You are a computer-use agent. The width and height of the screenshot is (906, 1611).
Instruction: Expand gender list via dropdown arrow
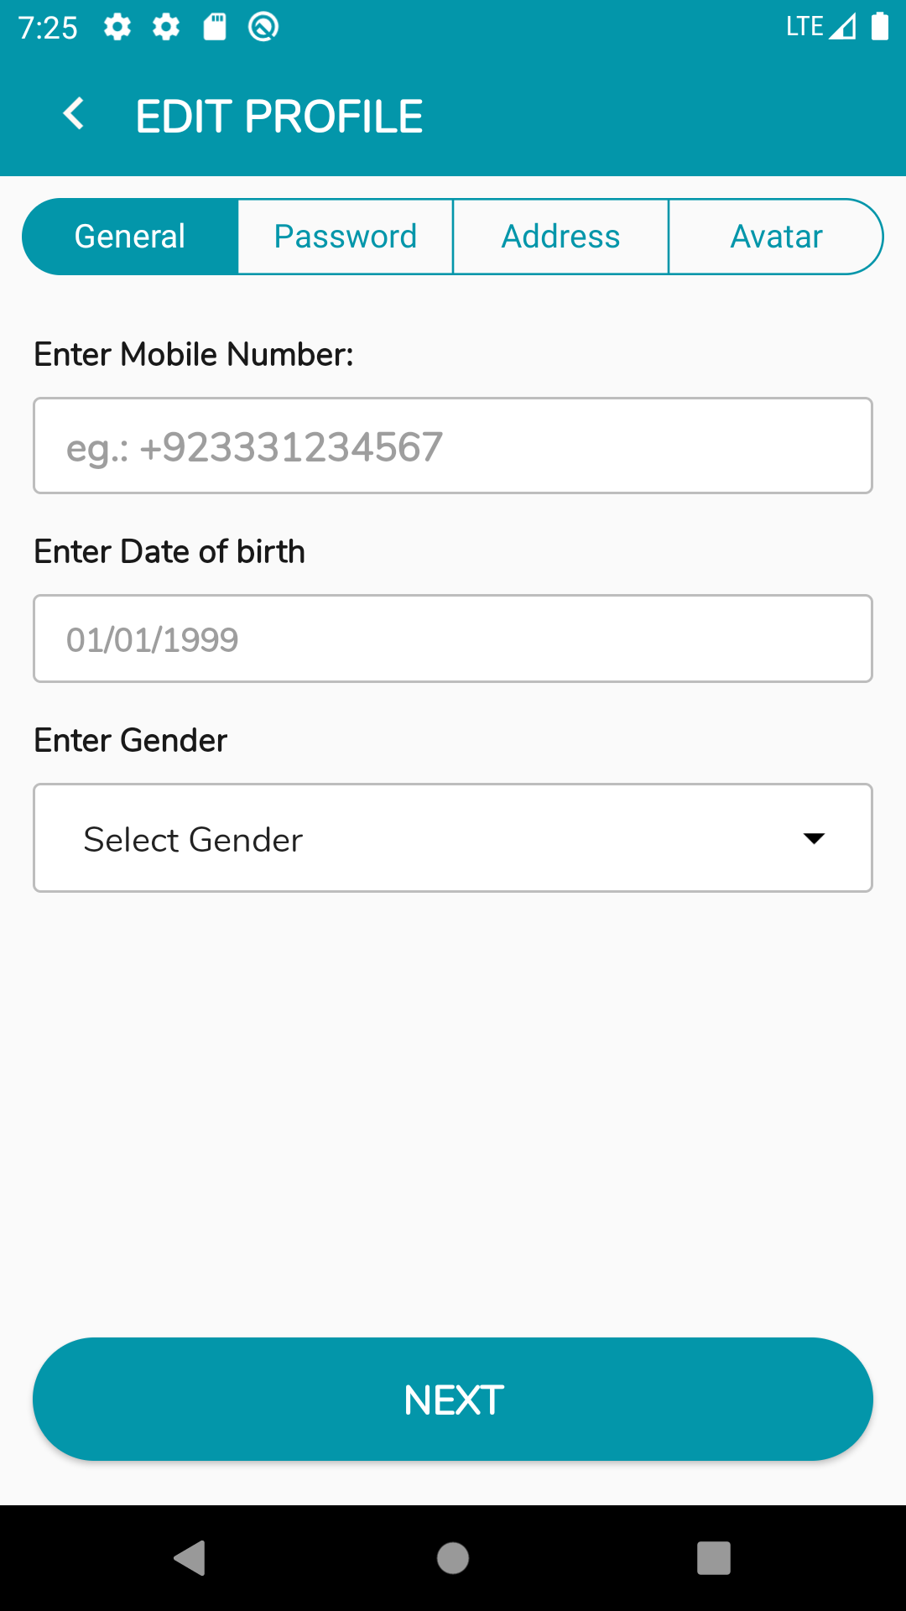(x=814, y=838)
